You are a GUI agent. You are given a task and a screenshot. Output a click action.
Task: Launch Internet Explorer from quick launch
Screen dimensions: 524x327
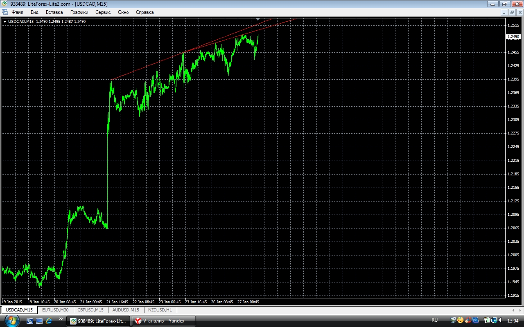[49, 321]
